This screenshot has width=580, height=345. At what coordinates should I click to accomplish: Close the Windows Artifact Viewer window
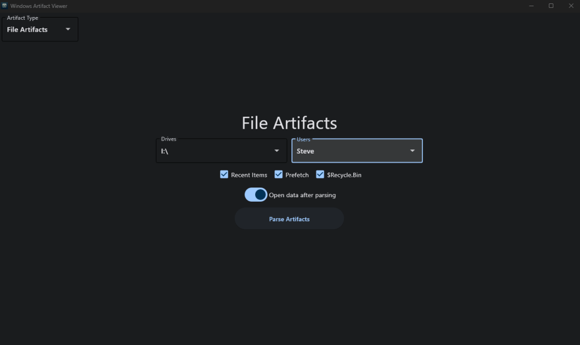point(570,6)
